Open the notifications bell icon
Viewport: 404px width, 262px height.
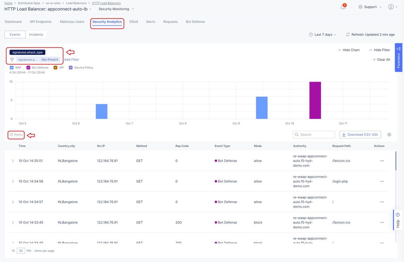pos(343,7)
